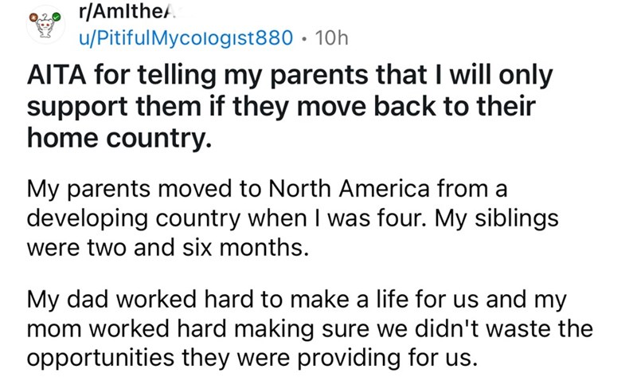Click the text "were two and six months."
The height and width of the screenshot is (381, 637).
[166, 245]
